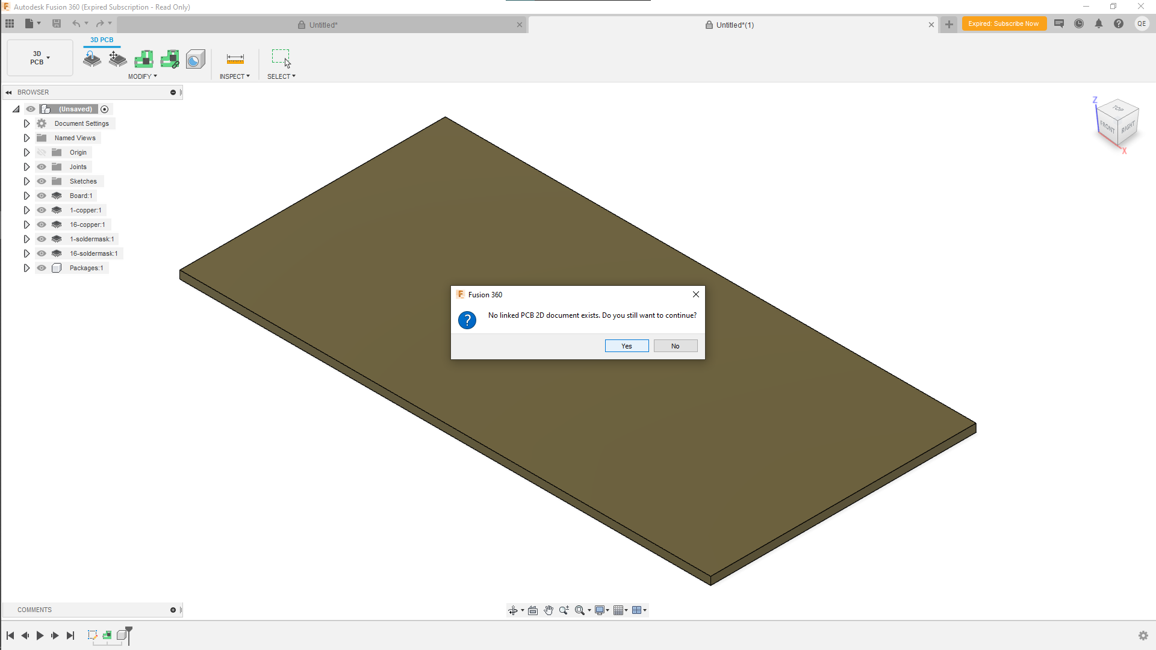The height and width of the screenshot is (650, 1156).
Task: Click the timeline play button
Action: pyautogui.click(x=40, y=635)
